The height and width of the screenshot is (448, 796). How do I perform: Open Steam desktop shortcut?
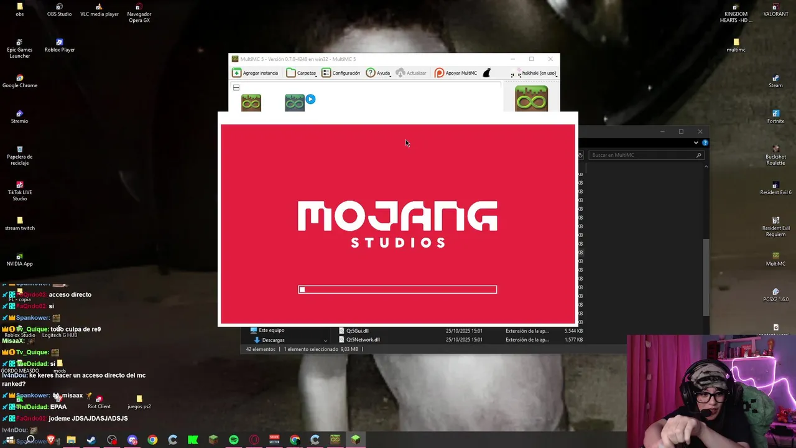(775, 82)
